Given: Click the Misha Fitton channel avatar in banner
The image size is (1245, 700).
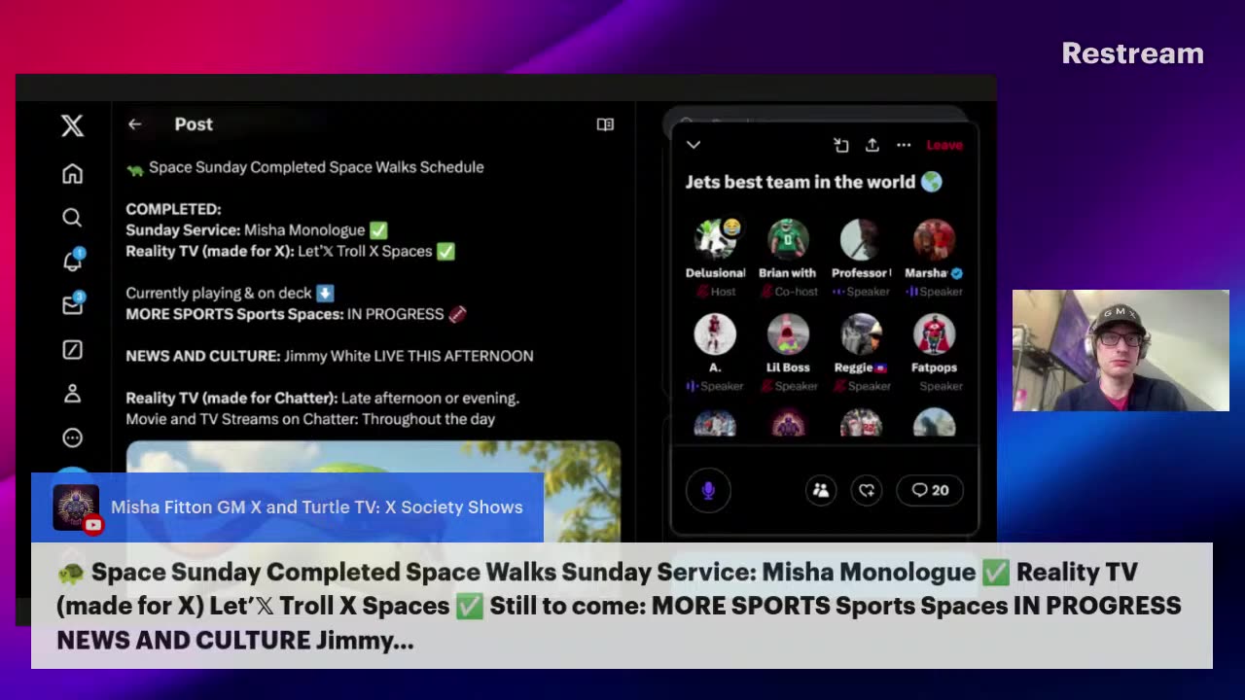Looking at the screenshot, I should click(76, 507).
